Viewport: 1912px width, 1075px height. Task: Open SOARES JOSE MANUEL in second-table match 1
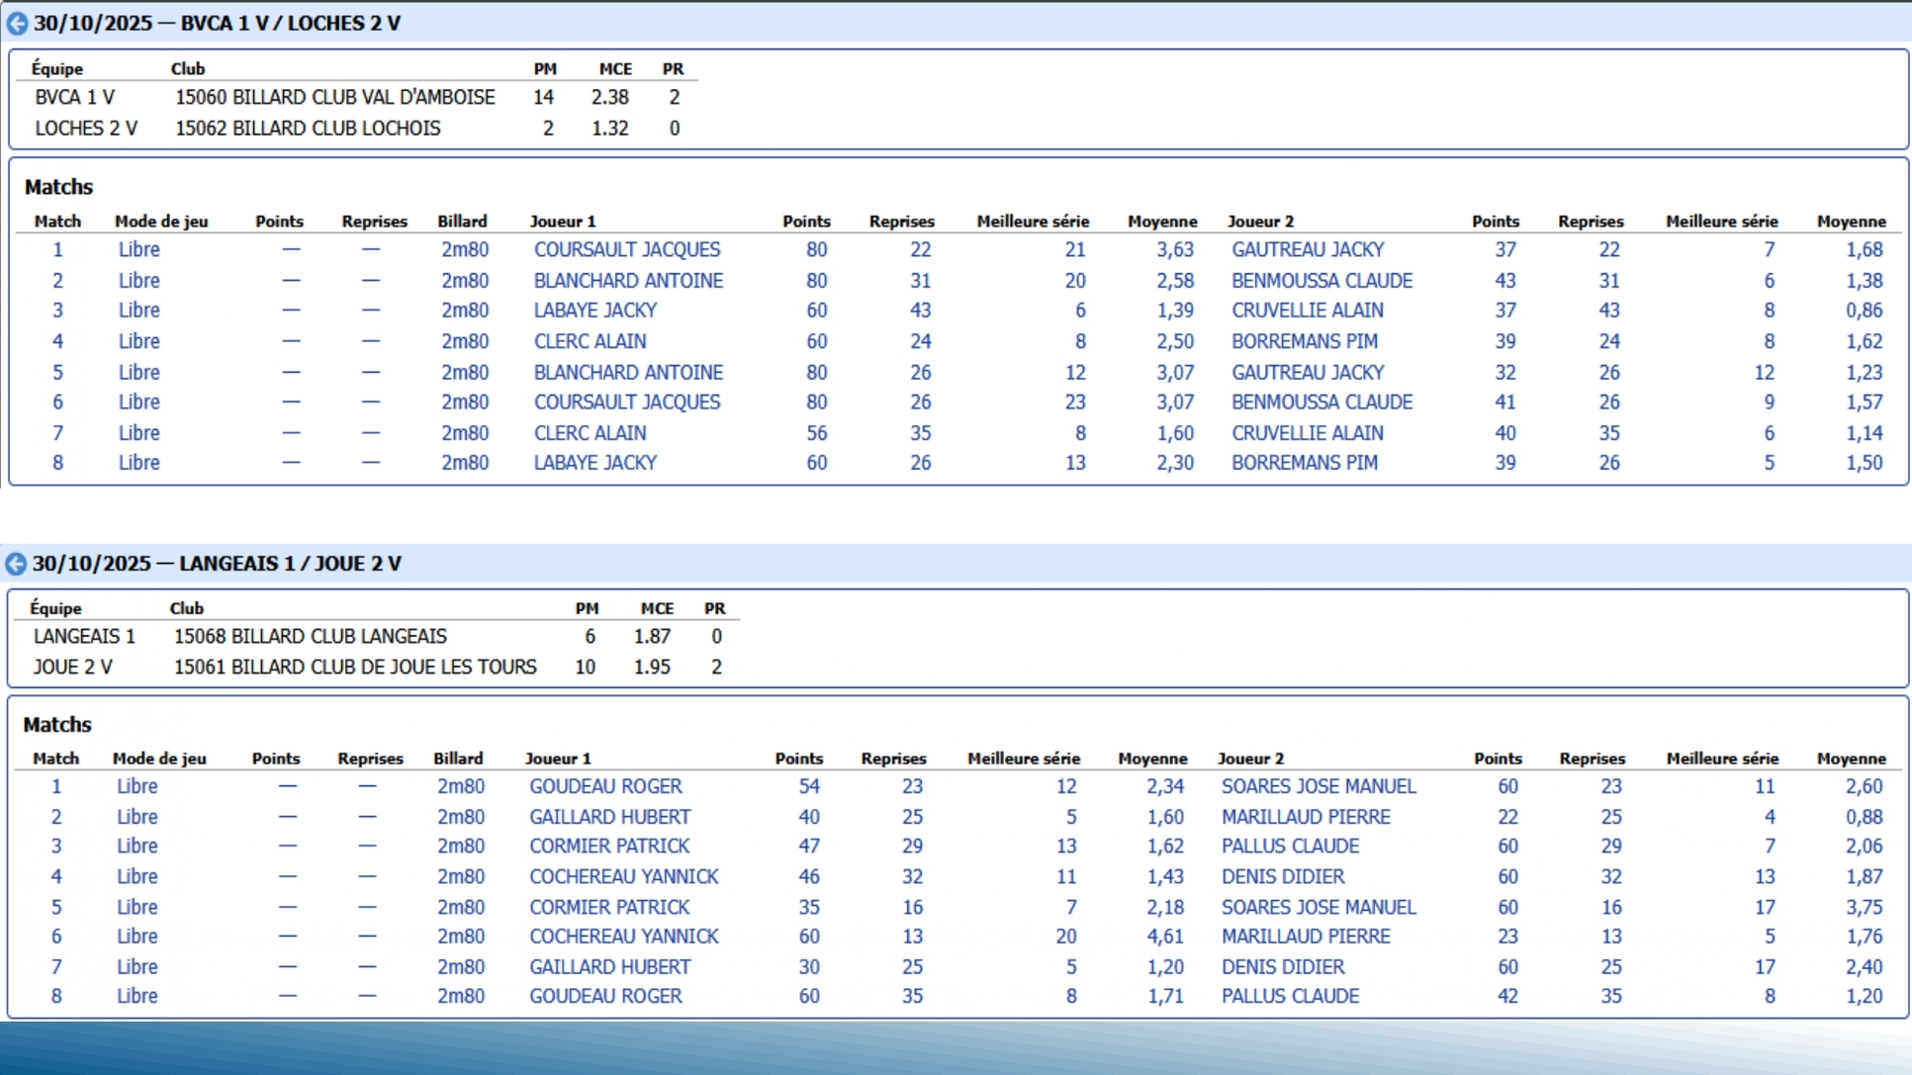point(1318,786)
